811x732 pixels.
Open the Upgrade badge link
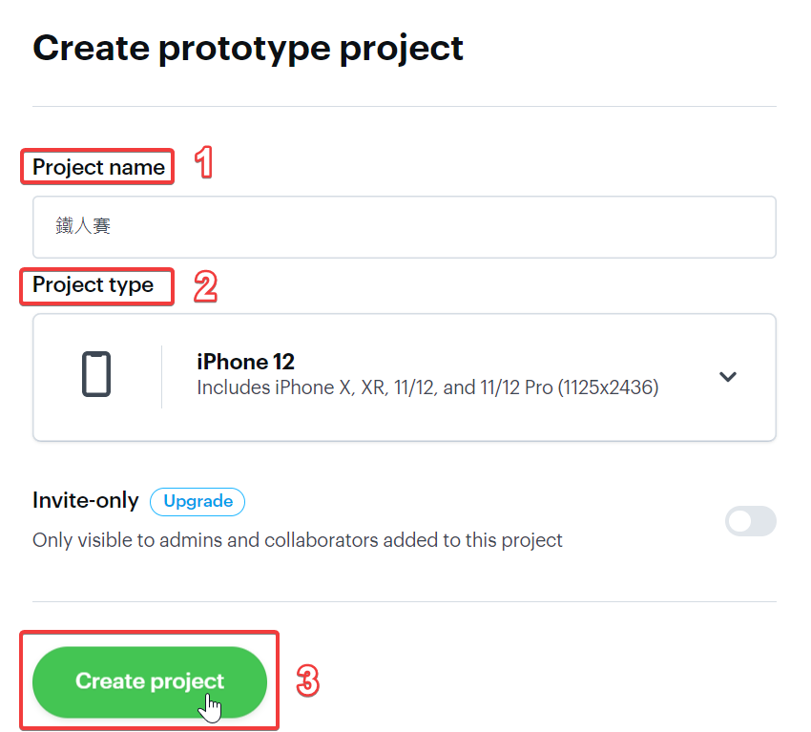coord(198,501)
